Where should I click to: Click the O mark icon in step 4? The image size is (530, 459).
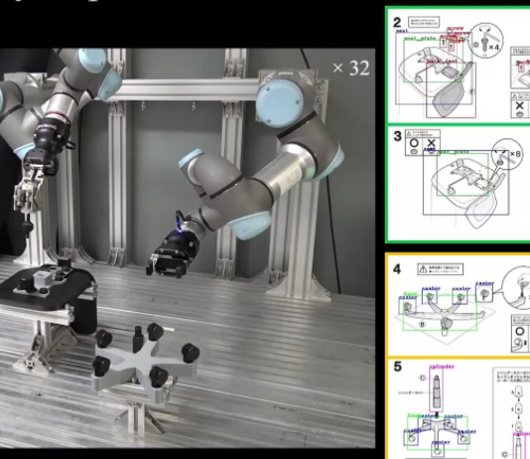coord(520,331)
